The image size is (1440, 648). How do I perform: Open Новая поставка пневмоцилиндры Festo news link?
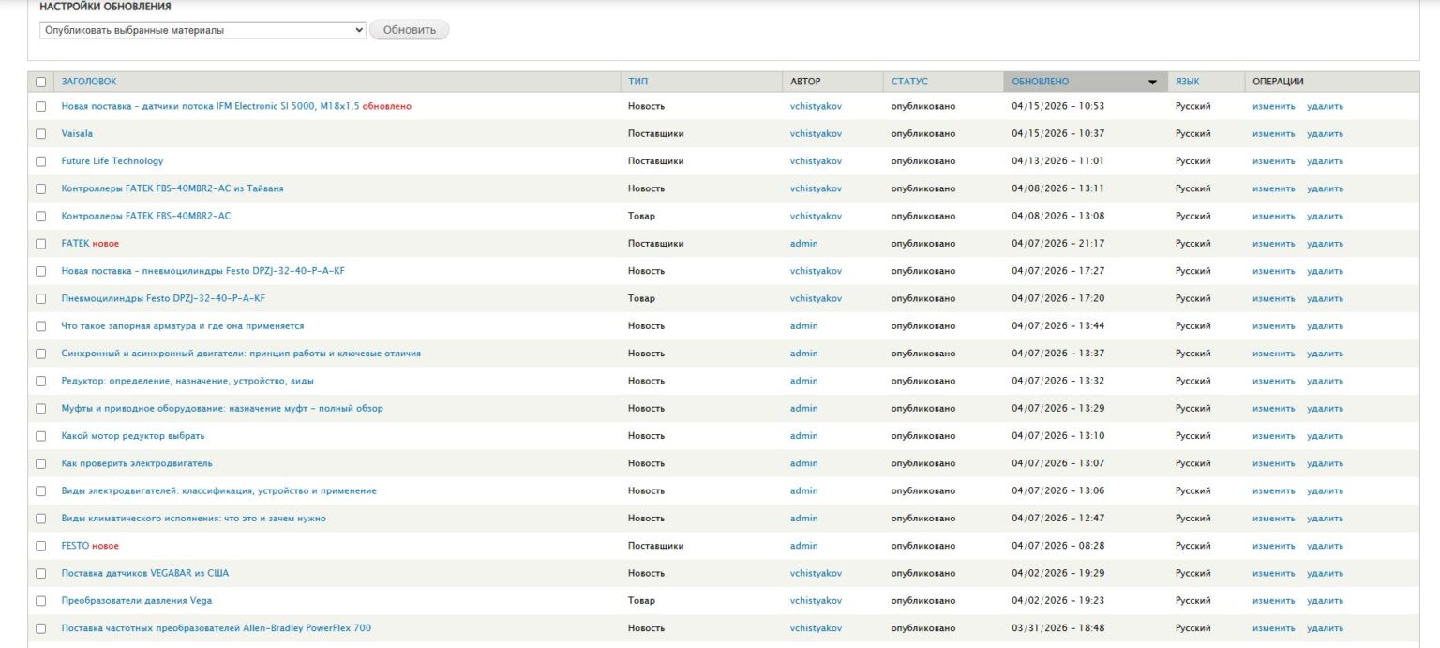tap(203, 271)
